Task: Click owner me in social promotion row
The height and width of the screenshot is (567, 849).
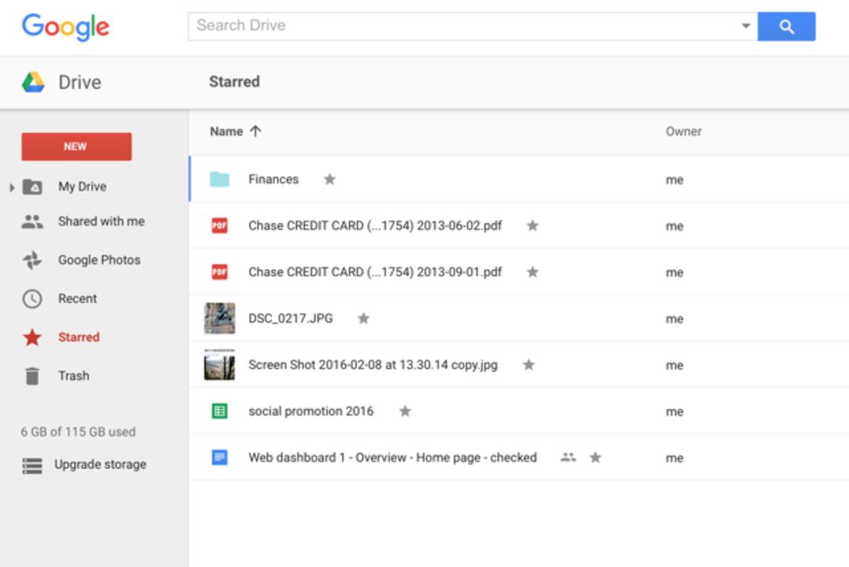Action: click(674, 411)
